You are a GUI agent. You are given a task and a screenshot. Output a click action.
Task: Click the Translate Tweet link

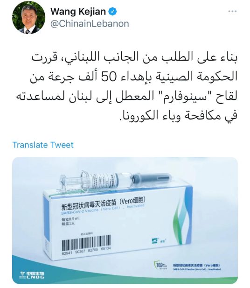[x=43, y=145]
